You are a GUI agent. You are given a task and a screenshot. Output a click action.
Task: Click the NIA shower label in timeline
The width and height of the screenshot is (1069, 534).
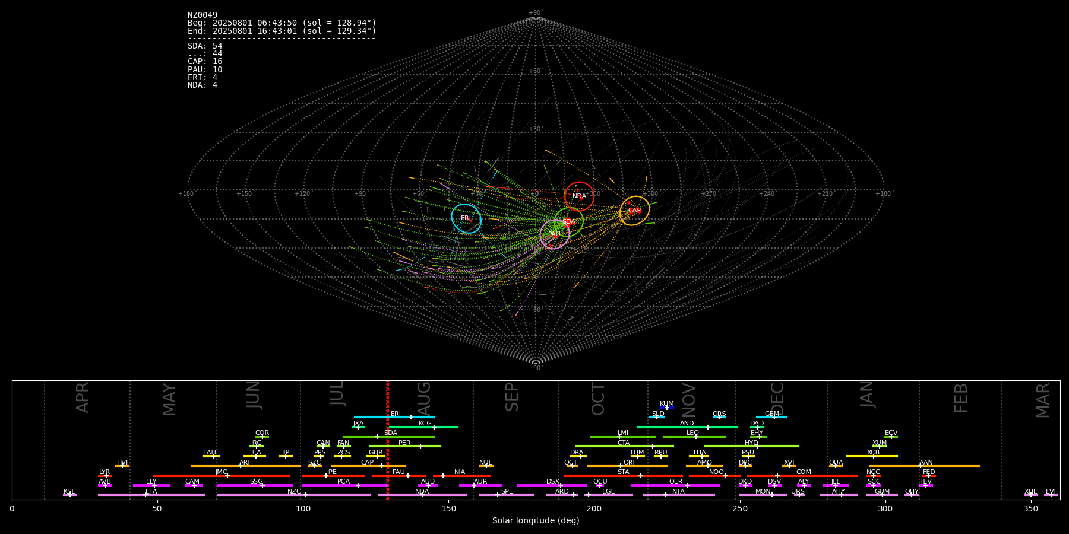(x=460, y=472)
